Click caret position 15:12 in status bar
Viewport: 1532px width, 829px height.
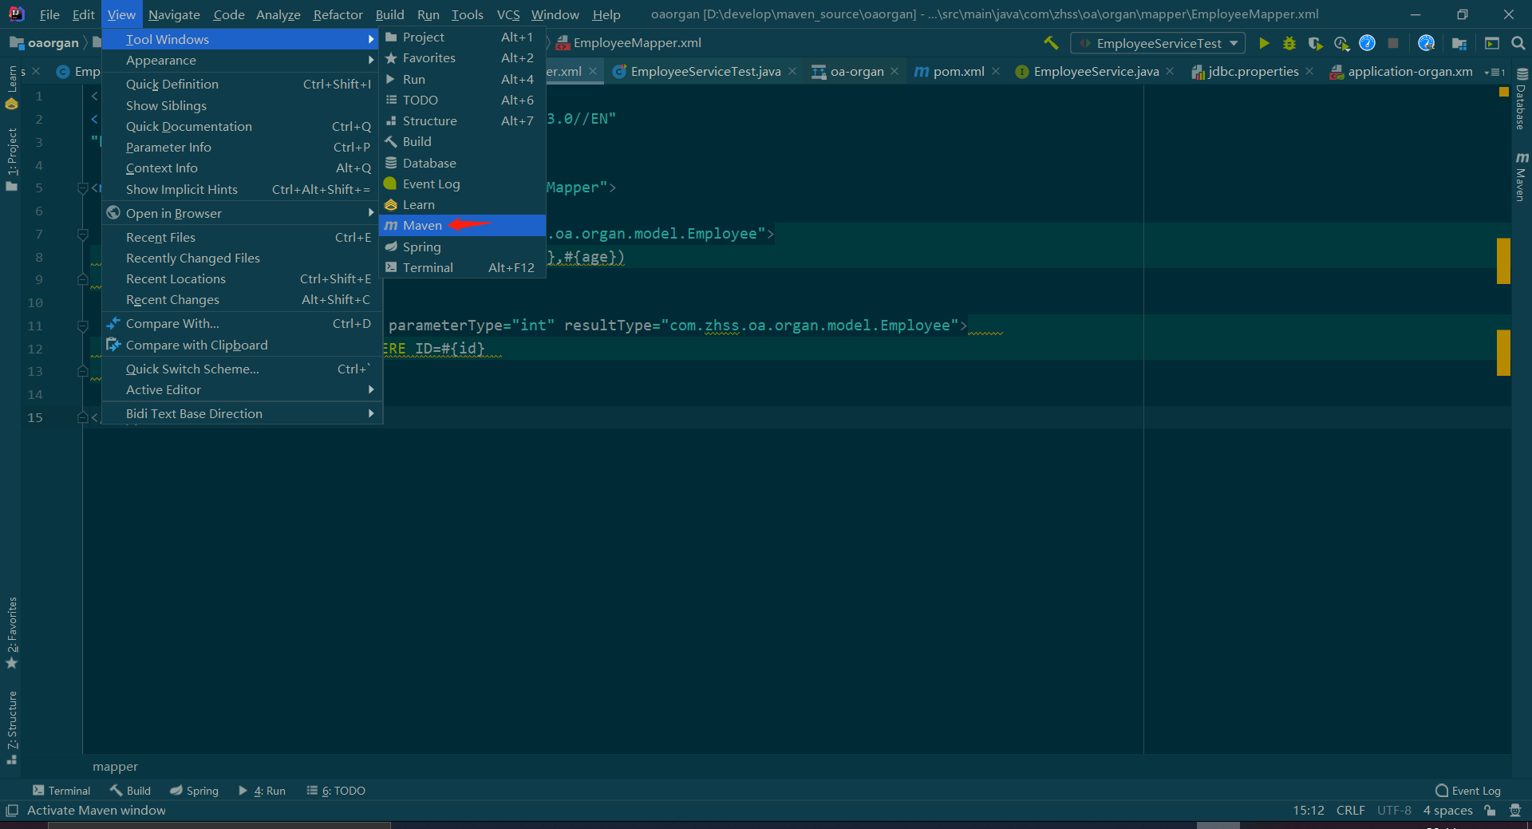coord(1308,811)
